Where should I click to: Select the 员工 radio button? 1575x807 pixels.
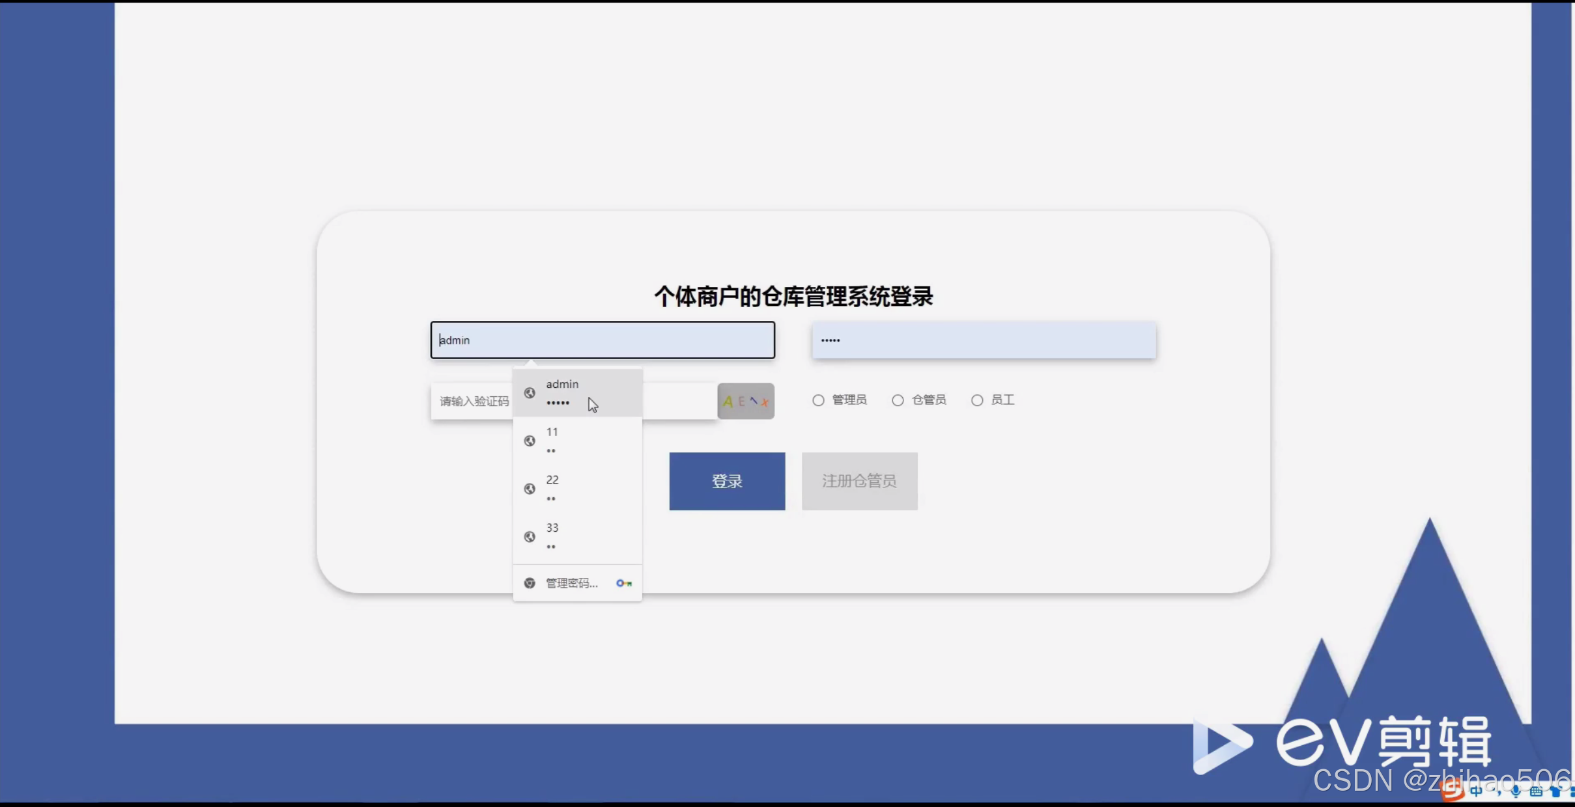pos(977,400)
